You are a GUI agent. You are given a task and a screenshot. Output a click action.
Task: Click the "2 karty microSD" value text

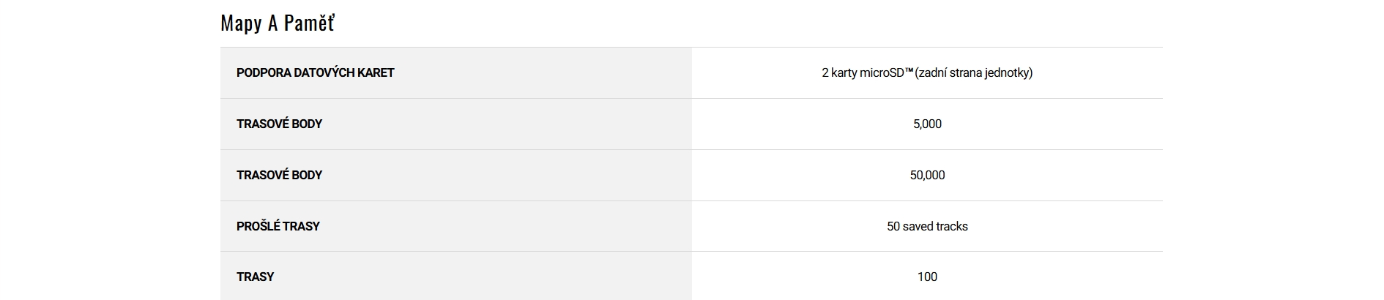click(864, 73)
